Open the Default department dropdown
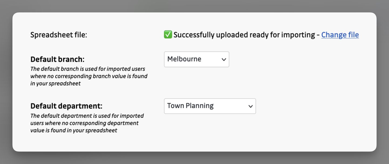 [210, 106]
